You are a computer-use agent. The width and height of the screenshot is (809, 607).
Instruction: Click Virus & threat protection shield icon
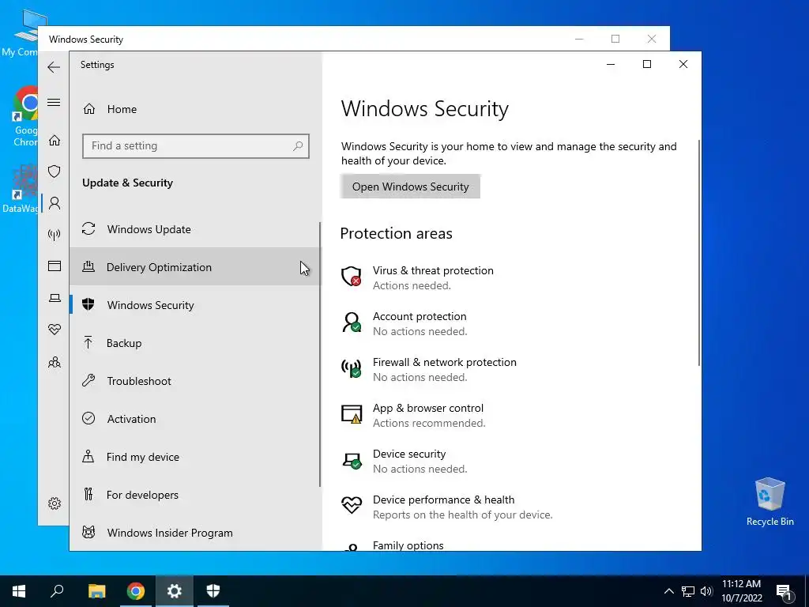[352, 276]
